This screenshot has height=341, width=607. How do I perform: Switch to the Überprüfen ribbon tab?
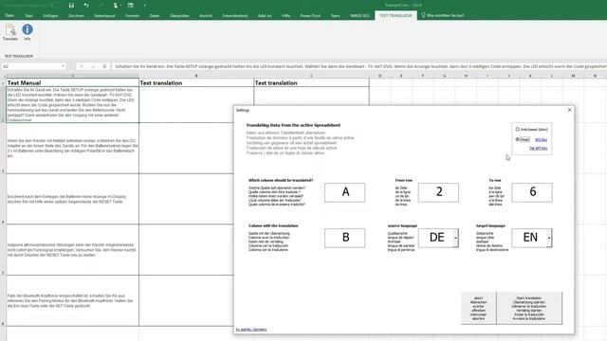click(179, 15)
